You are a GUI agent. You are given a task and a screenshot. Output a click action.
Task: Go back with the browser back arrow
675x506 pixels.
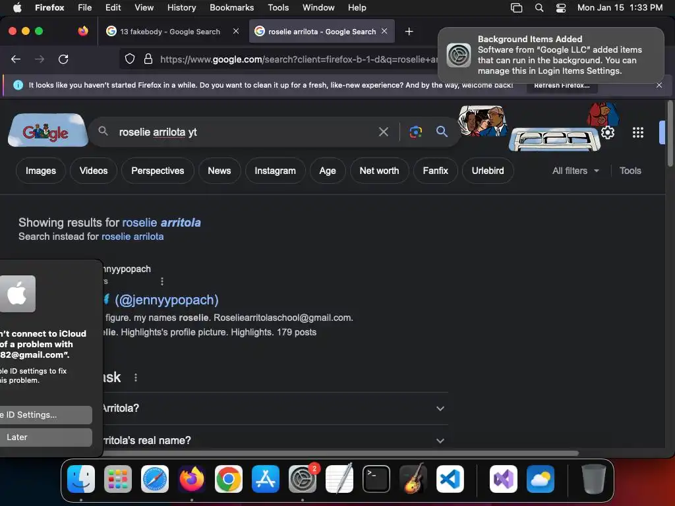[x=16, y=59]
